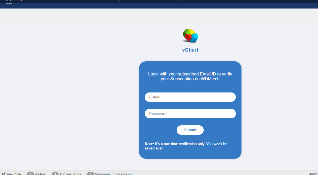318x175 pixels.
Task: Click the Messages count badge
Action: click(90, 174)
